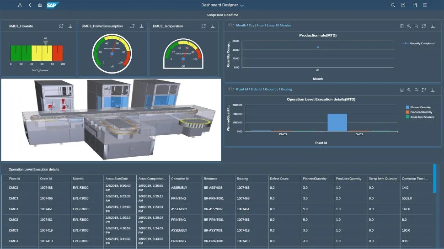
Task: Click the home icon in header
Action: click(40, 5)
